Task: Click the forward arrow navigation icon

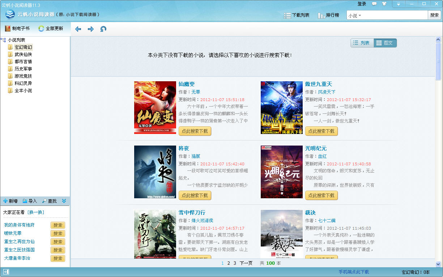Action: point(91,29)
